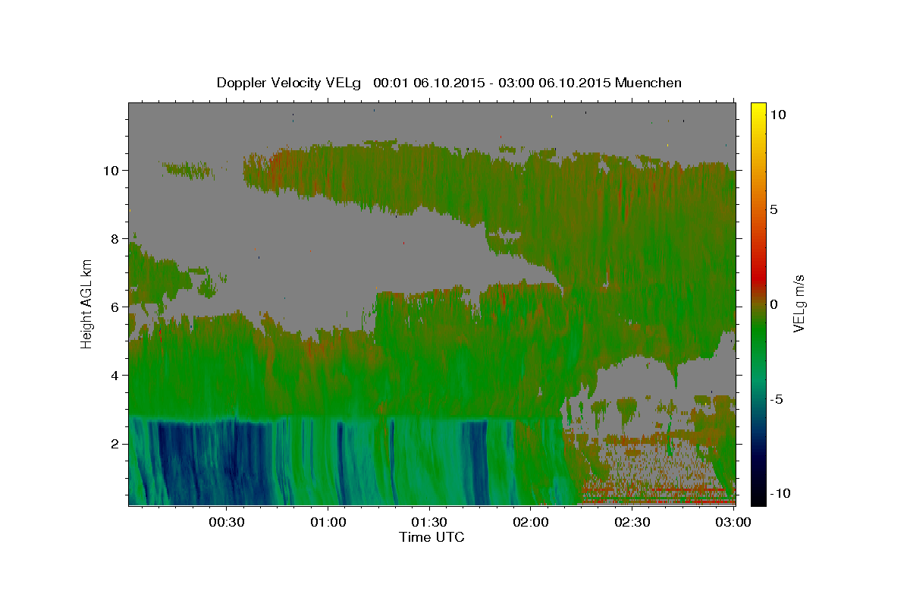Image resolution: width=910 pixels, height=607 pixels.
Task: Click the 'VELg m/s' colorbar title
Action: pos(799,303)
